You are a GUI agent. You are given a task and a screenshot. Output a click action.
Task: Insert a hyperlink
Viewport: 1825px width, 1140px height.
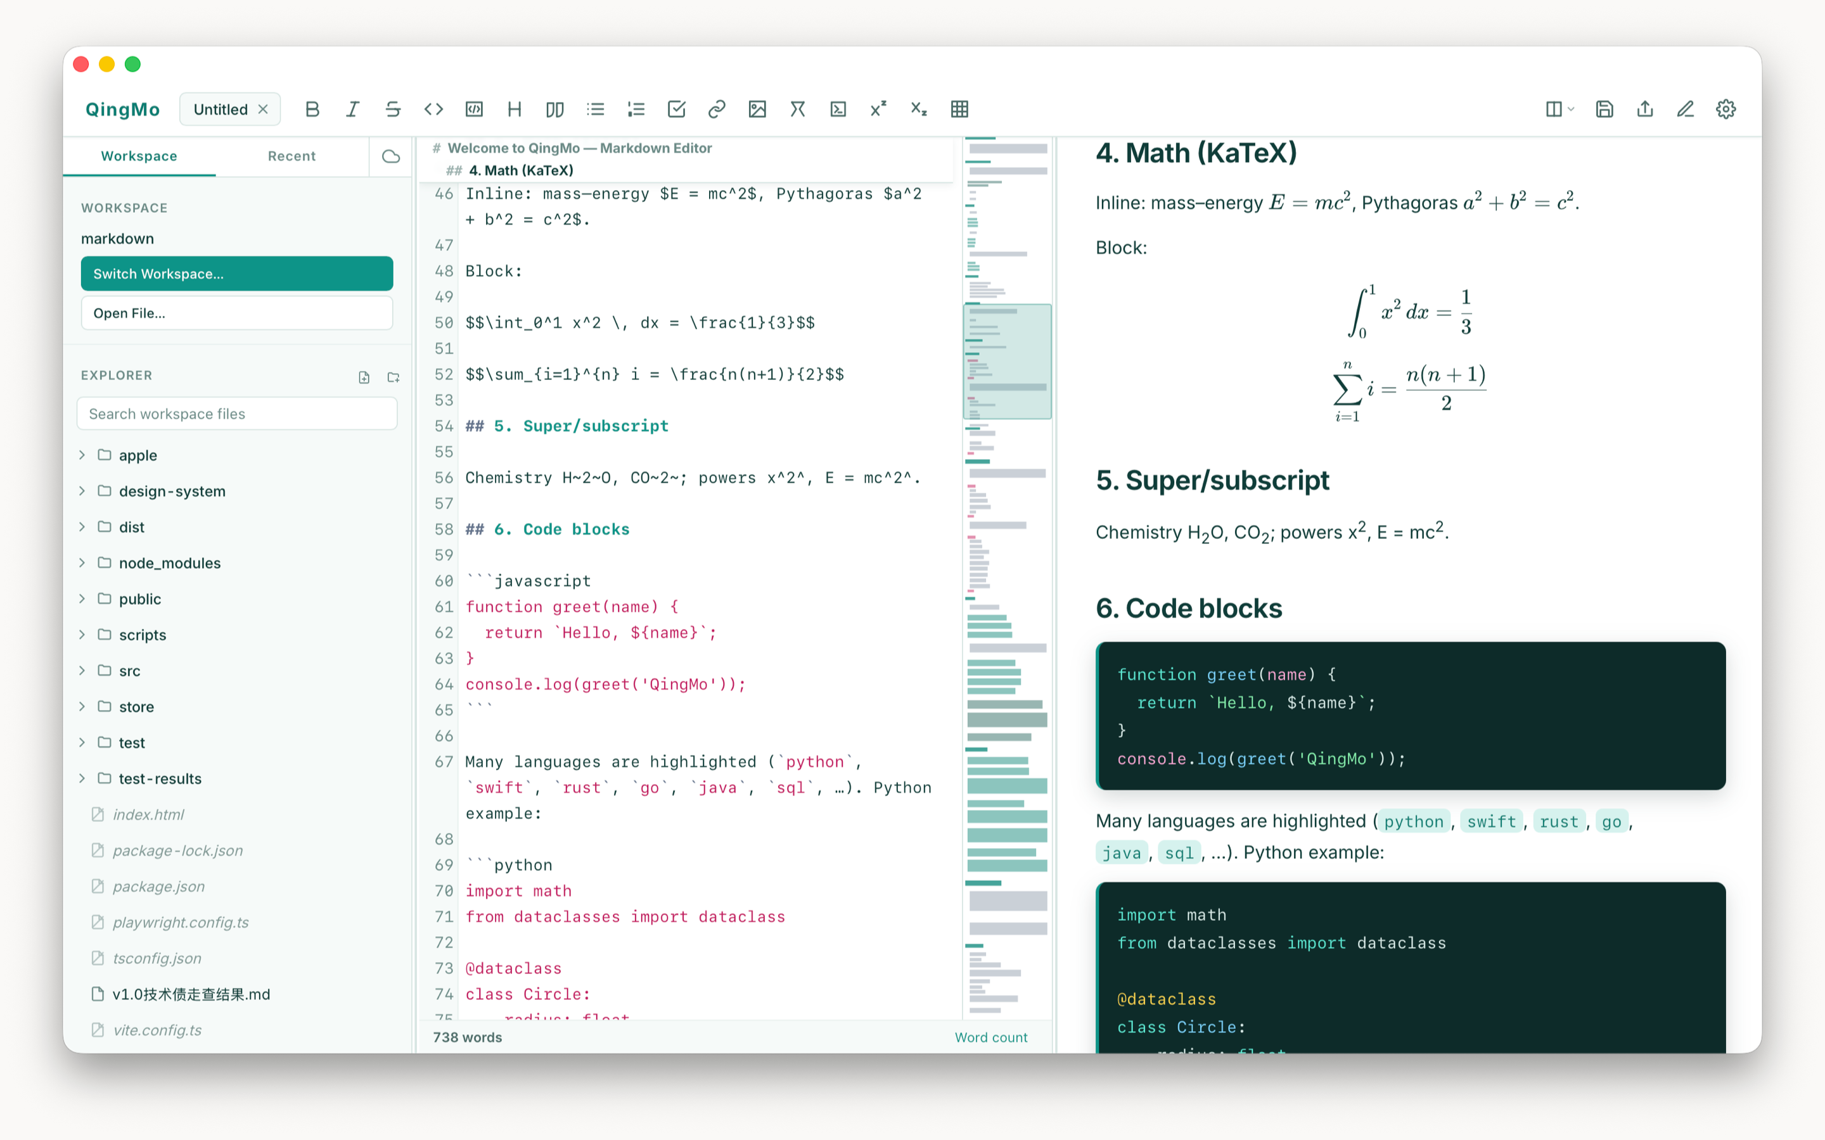(x=717, y=110)
